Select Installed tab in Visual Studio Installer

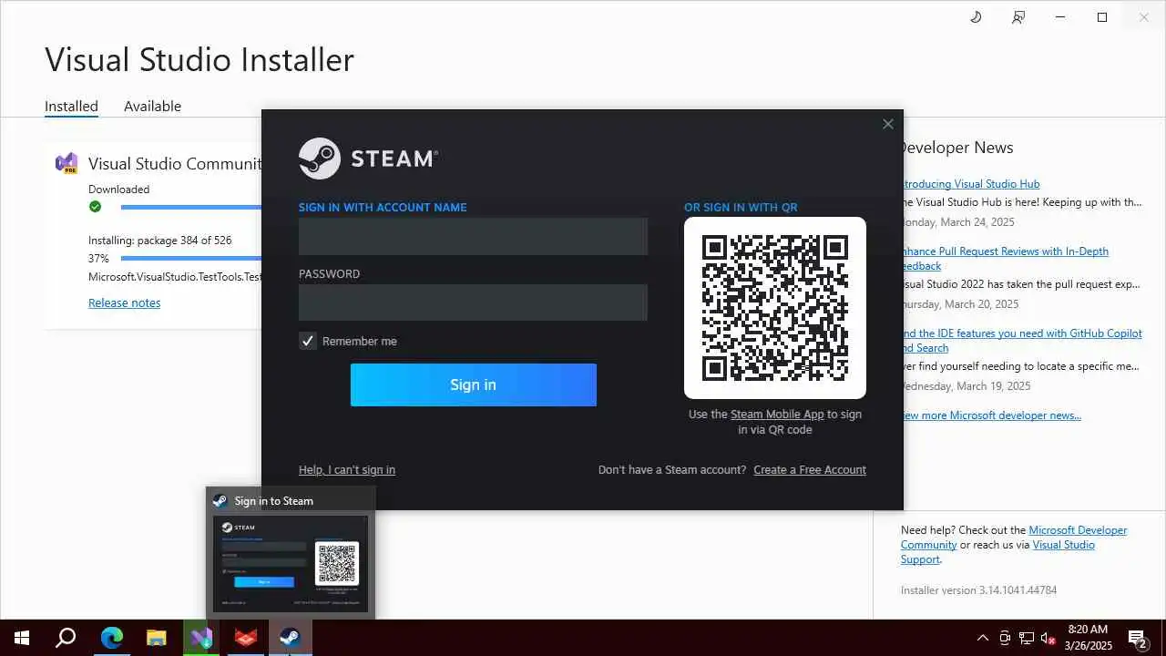(x=71, y=106)
